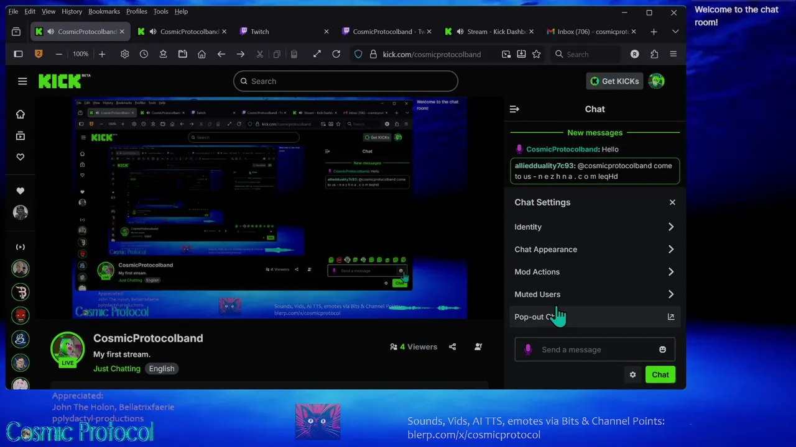
Task: Expand Muted Users settings
Action: pos(595,294)
